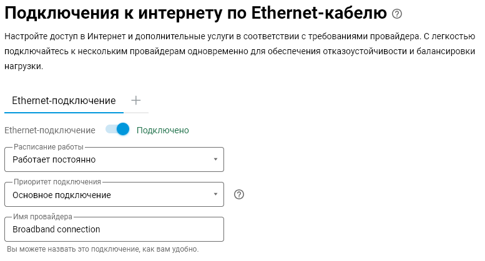
Task: Select the Ethernet-подключение tab
Action: coord(64,100)
